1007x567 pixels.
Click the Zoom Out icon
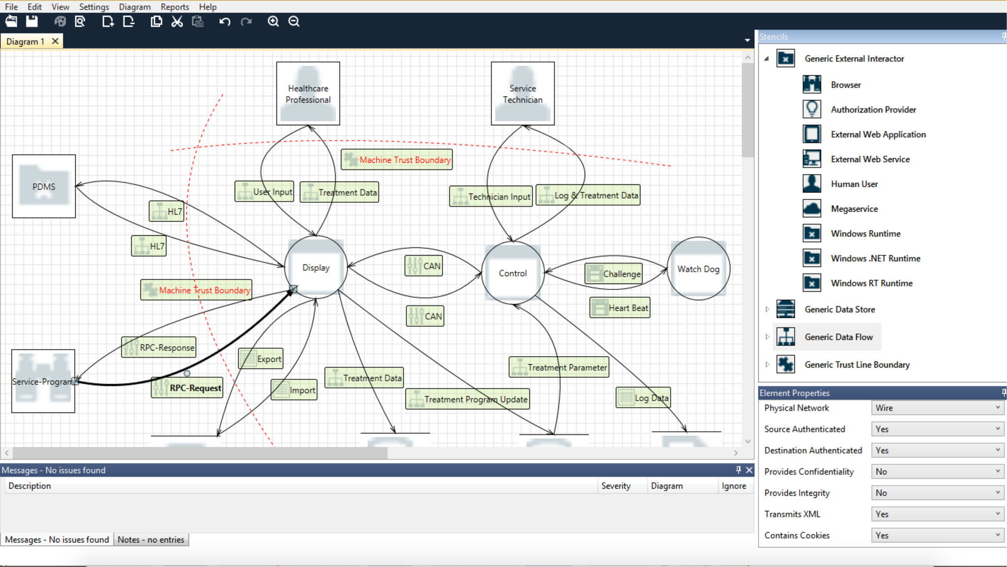point(294,22)
